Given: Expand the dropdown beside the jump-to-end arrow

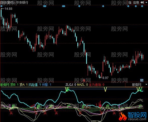Looking at the screenshot, I should tap(146, 3).
